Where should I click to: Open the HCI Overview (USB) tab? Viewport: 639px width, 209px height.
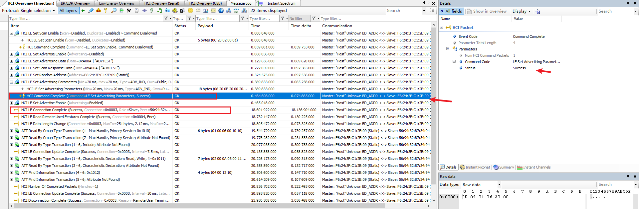[x=205, y=3]
